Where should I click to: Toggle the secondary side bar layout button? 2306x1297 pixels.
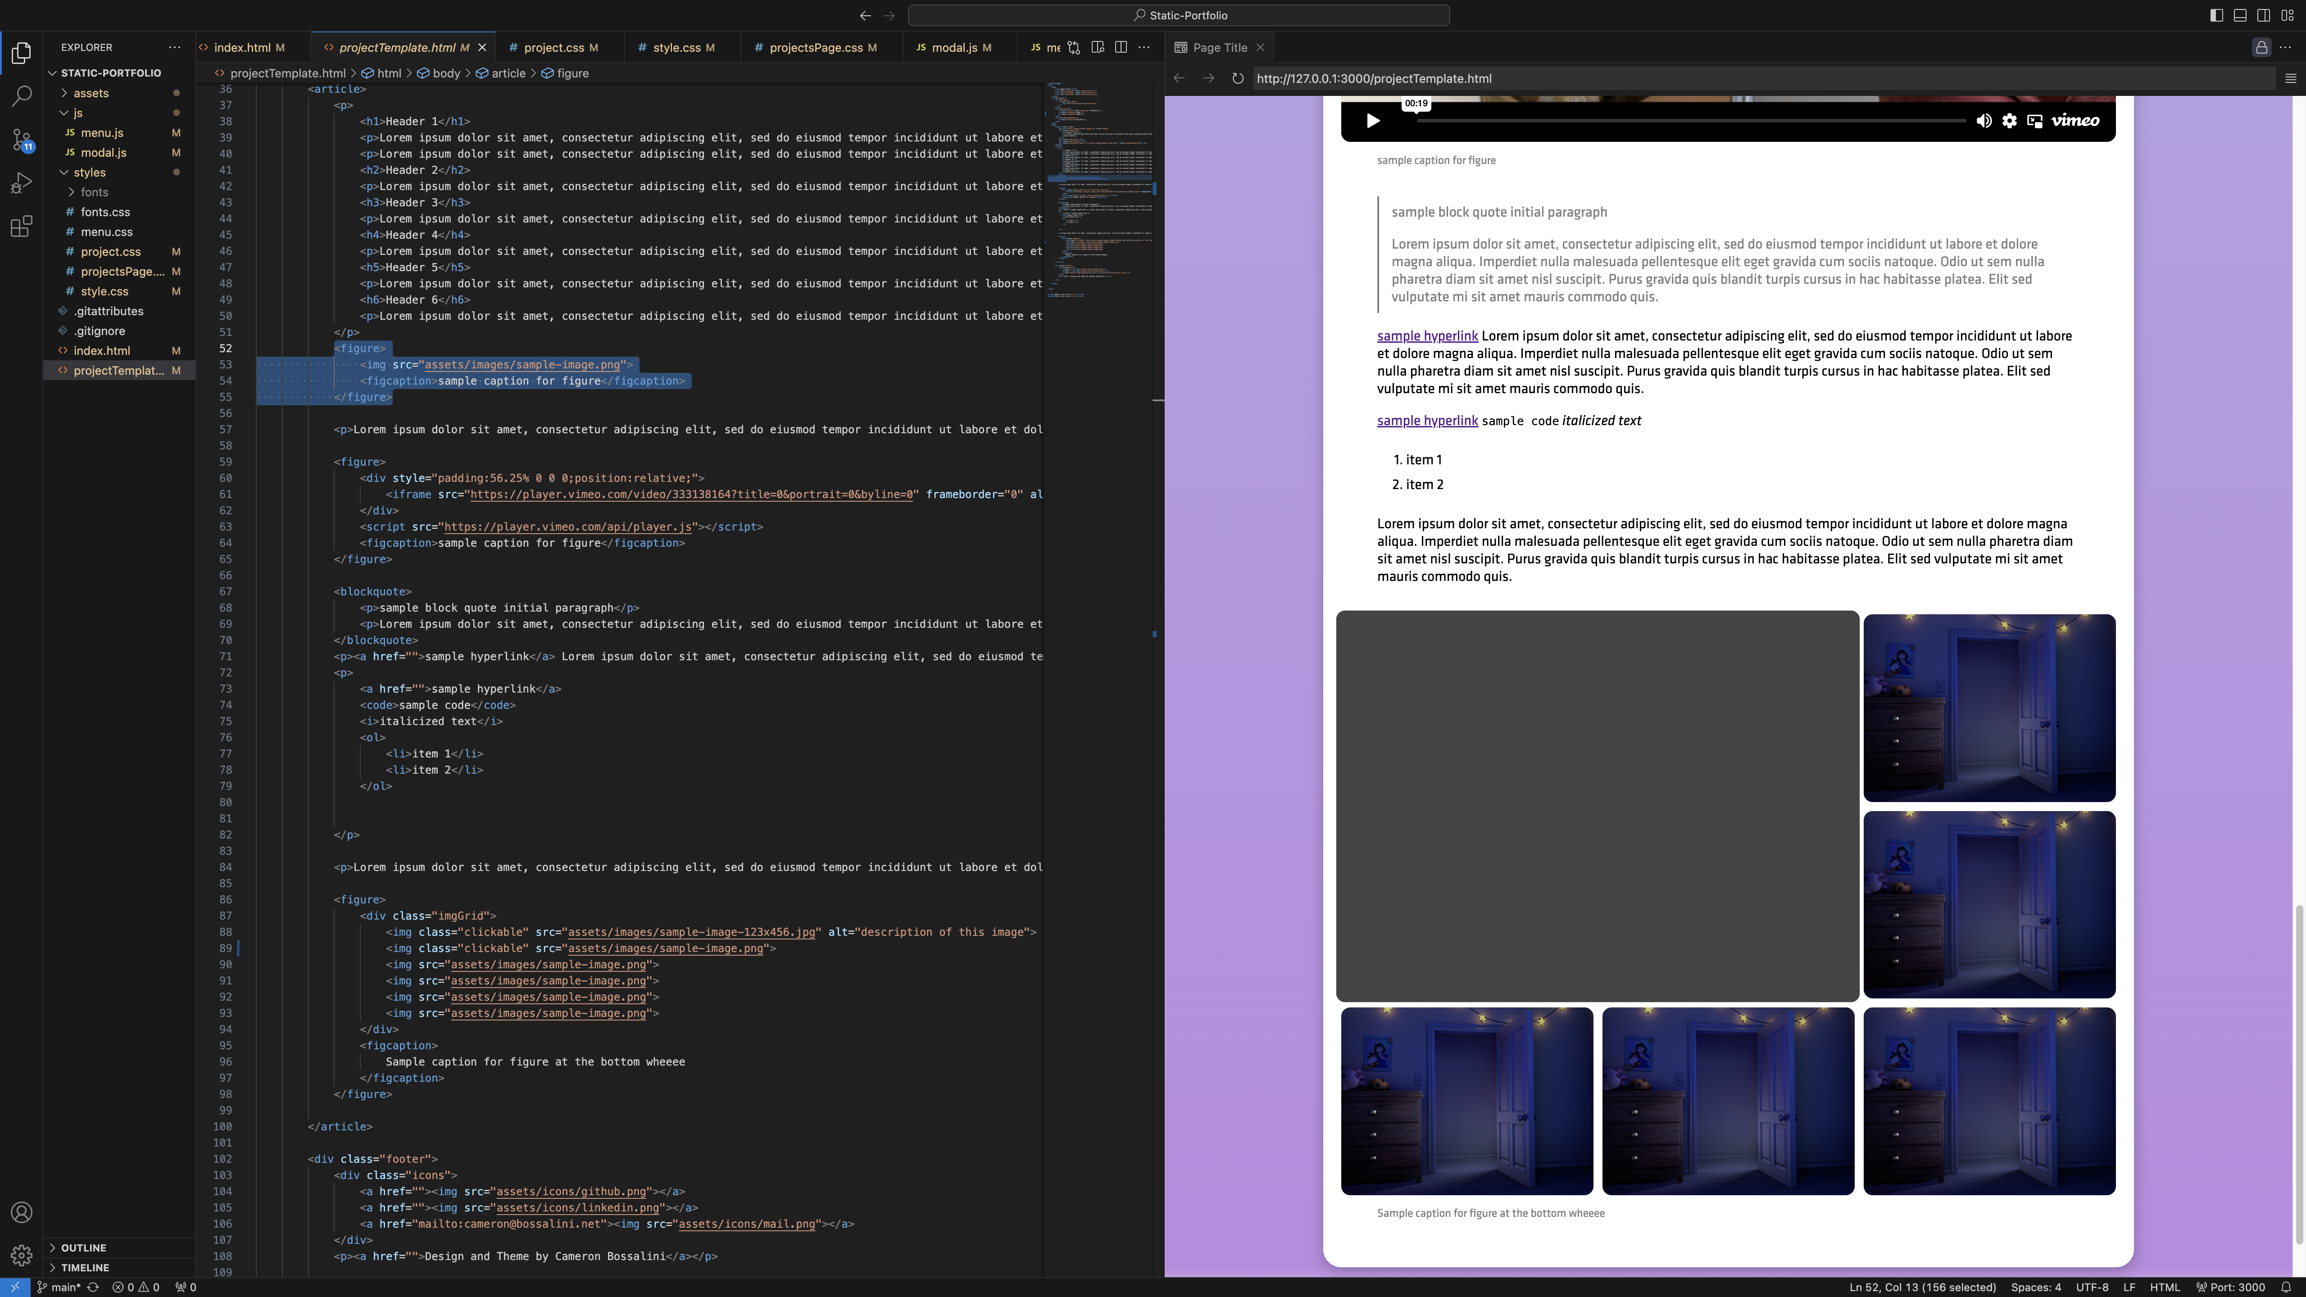[2263, 15]
